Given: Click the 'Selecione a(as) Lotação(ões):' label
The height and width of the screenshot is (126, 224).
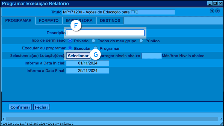Looking at the screenshot, I should (38, 55).
